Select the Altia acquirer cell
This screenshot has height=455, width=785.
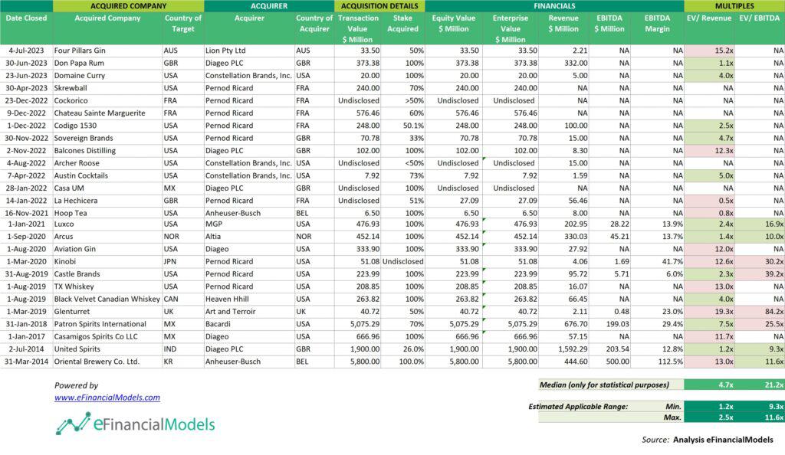pyautogui.click(x=249, y=237)
